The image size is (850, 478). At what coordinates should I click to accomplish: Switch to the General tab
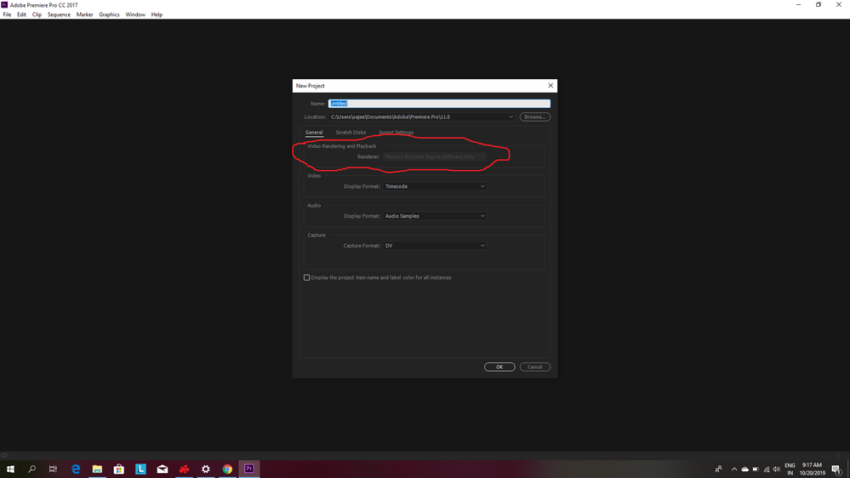coord(314,132)
